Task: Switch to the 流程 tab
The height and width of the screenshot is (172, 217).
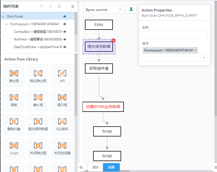Action: tap(111, 167)
